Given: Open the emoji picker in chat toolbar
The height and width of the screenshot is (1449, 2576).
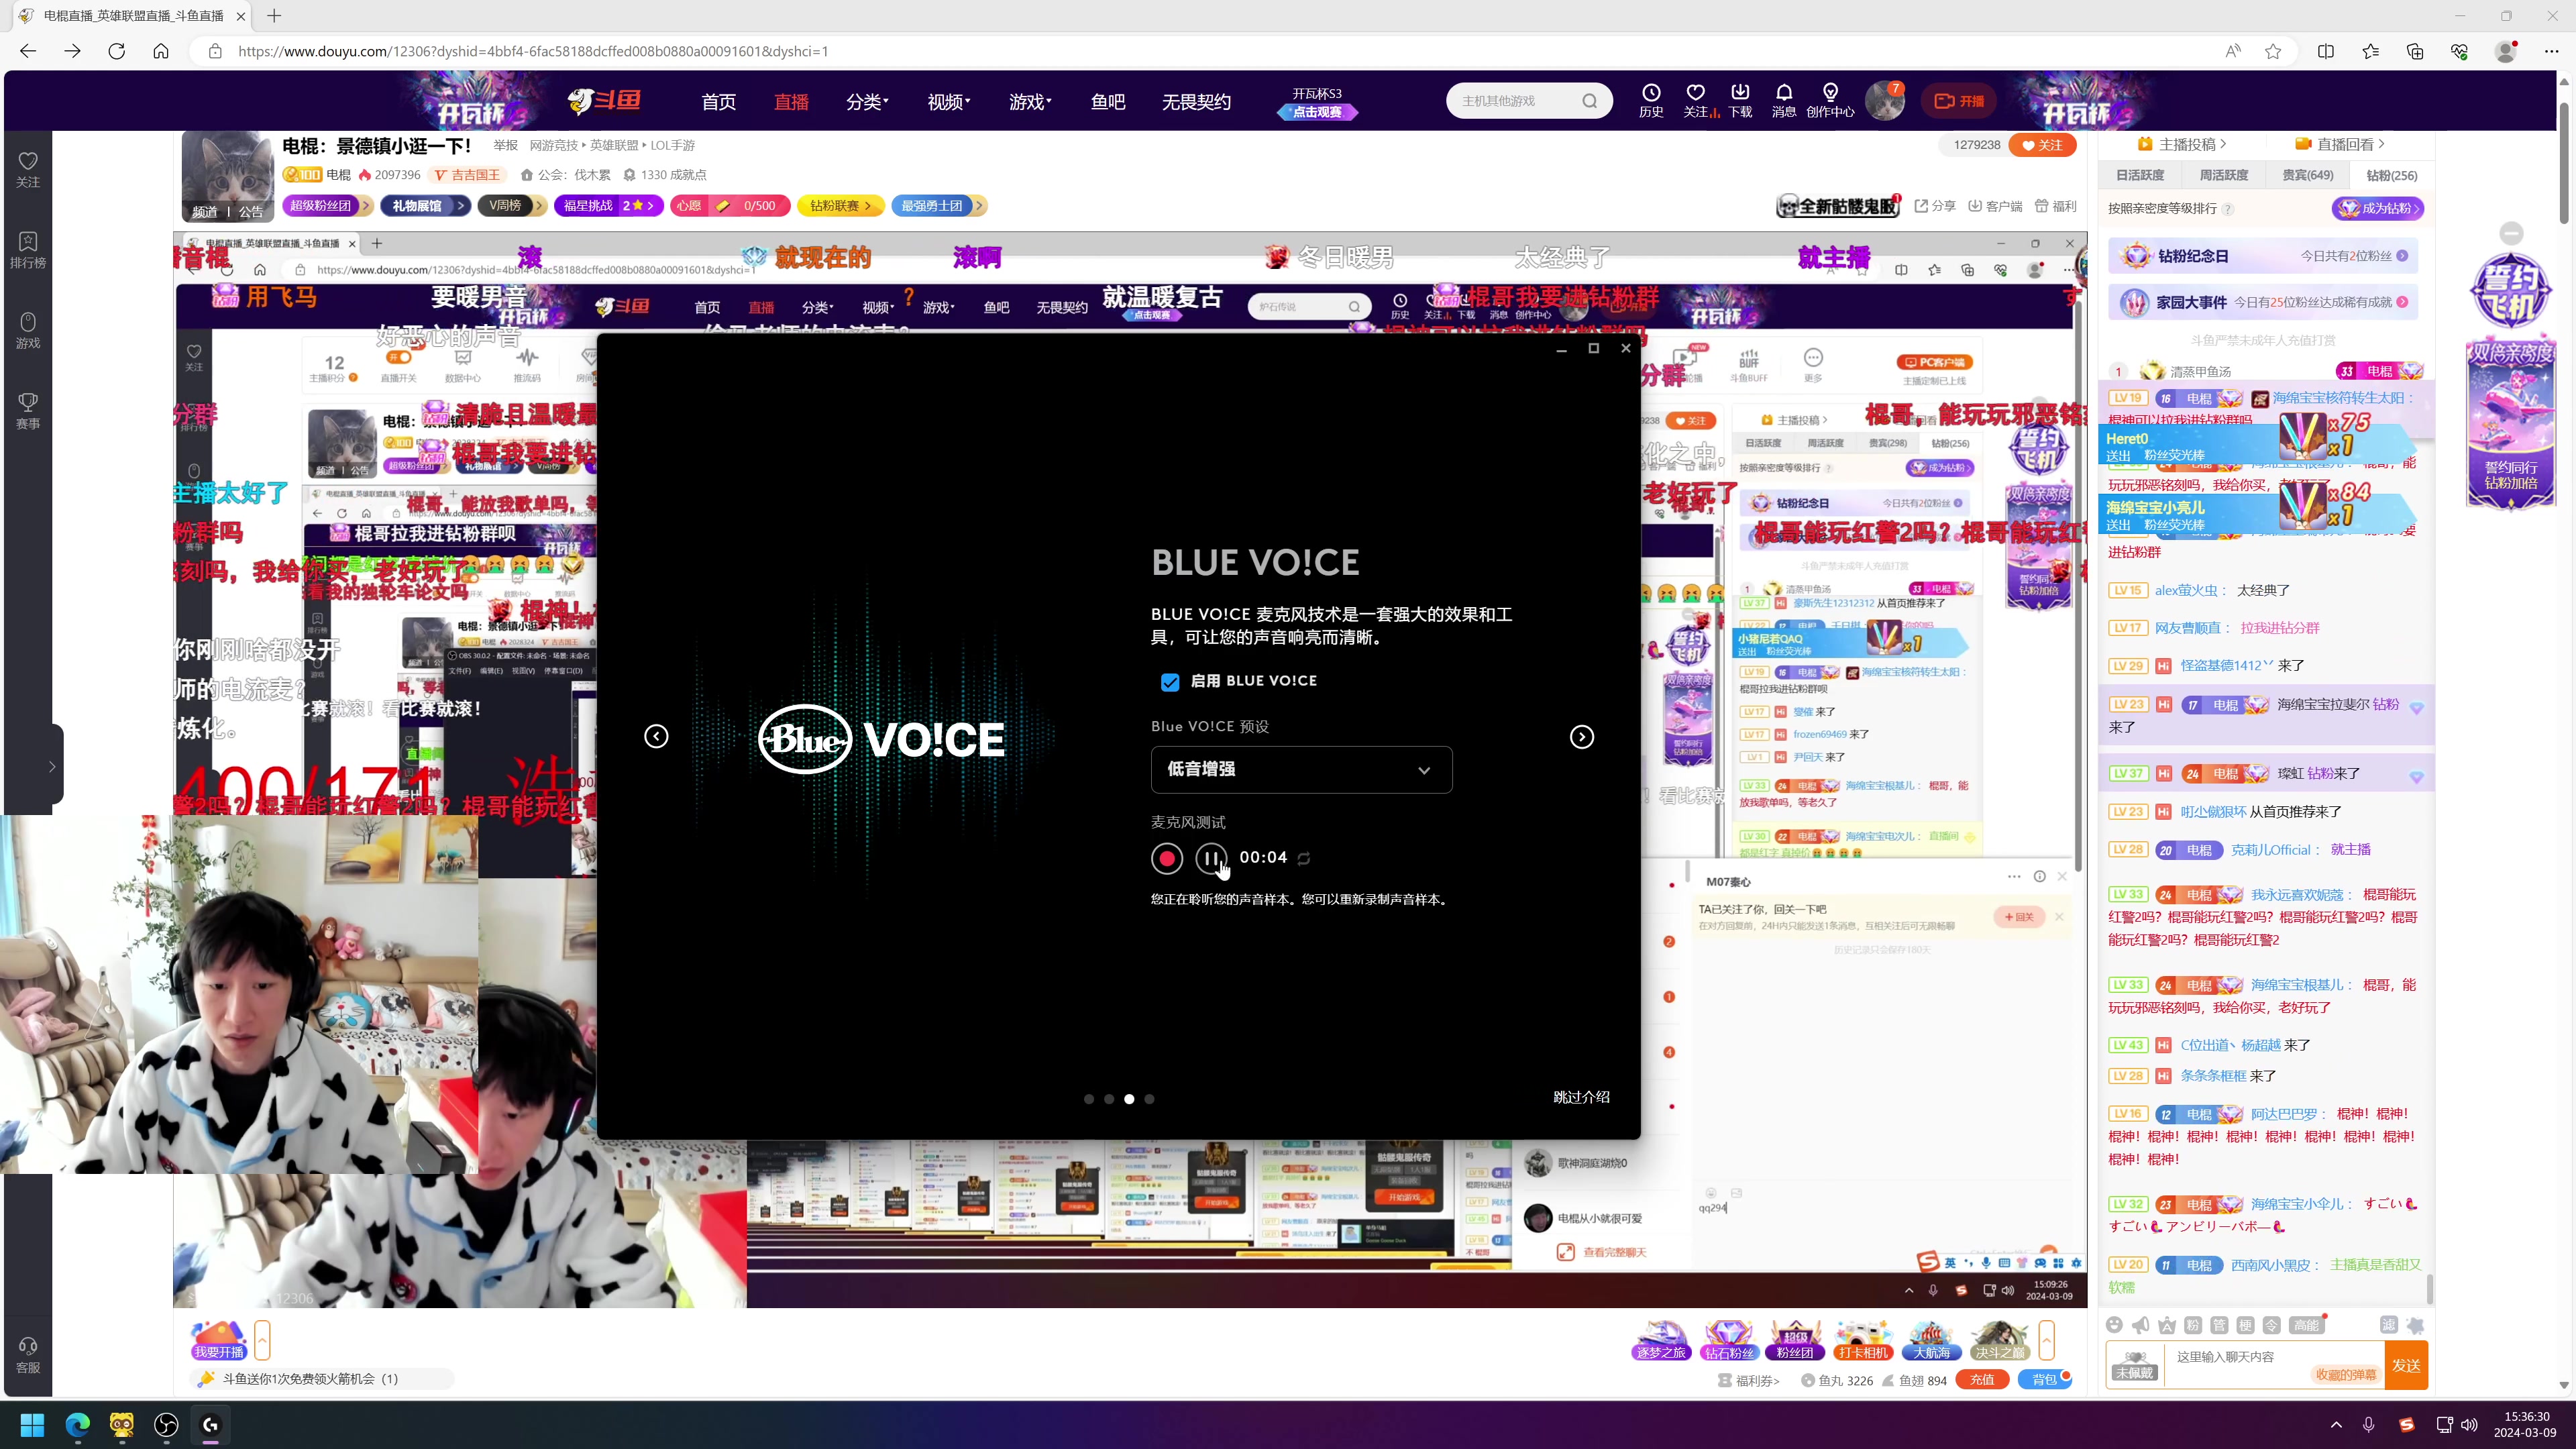Looking at the screenshot, I should click(2114, 1325).
